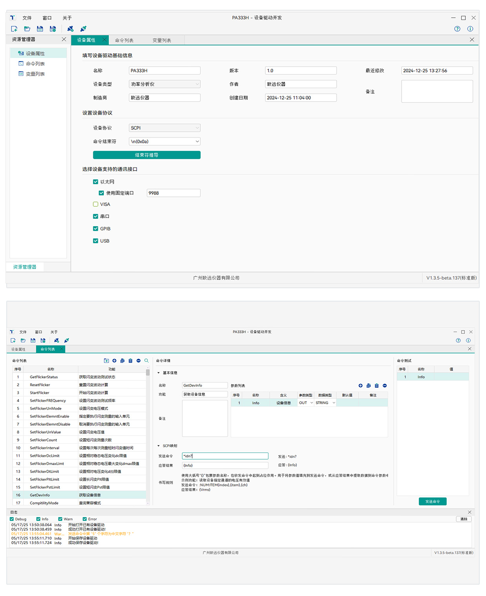
Task: Click the minus icon above the parameter list
Action: coord(385,386)
